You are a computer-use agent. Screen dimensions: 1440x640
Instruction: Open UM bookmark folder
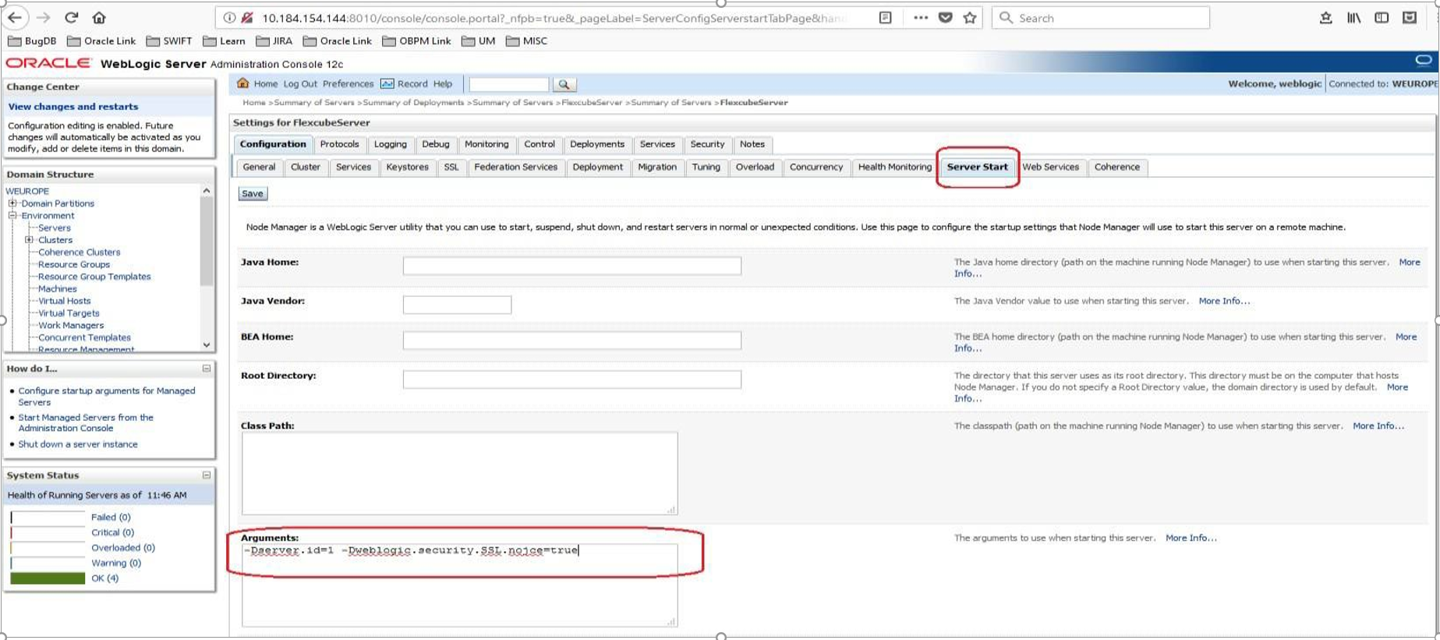pyautogui.click(x=478, y=41)
